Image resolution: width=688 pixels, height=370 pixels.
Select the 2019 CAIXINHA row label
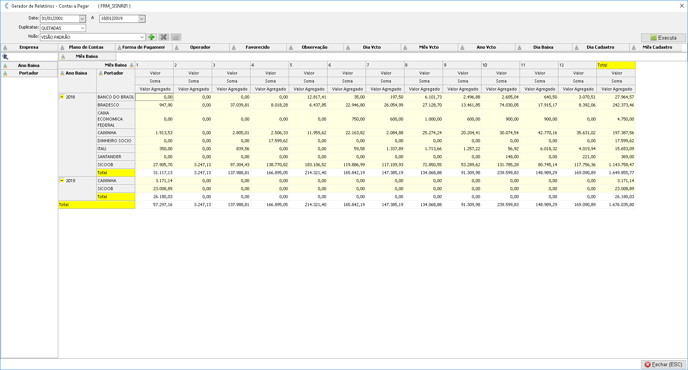[116, 181]
